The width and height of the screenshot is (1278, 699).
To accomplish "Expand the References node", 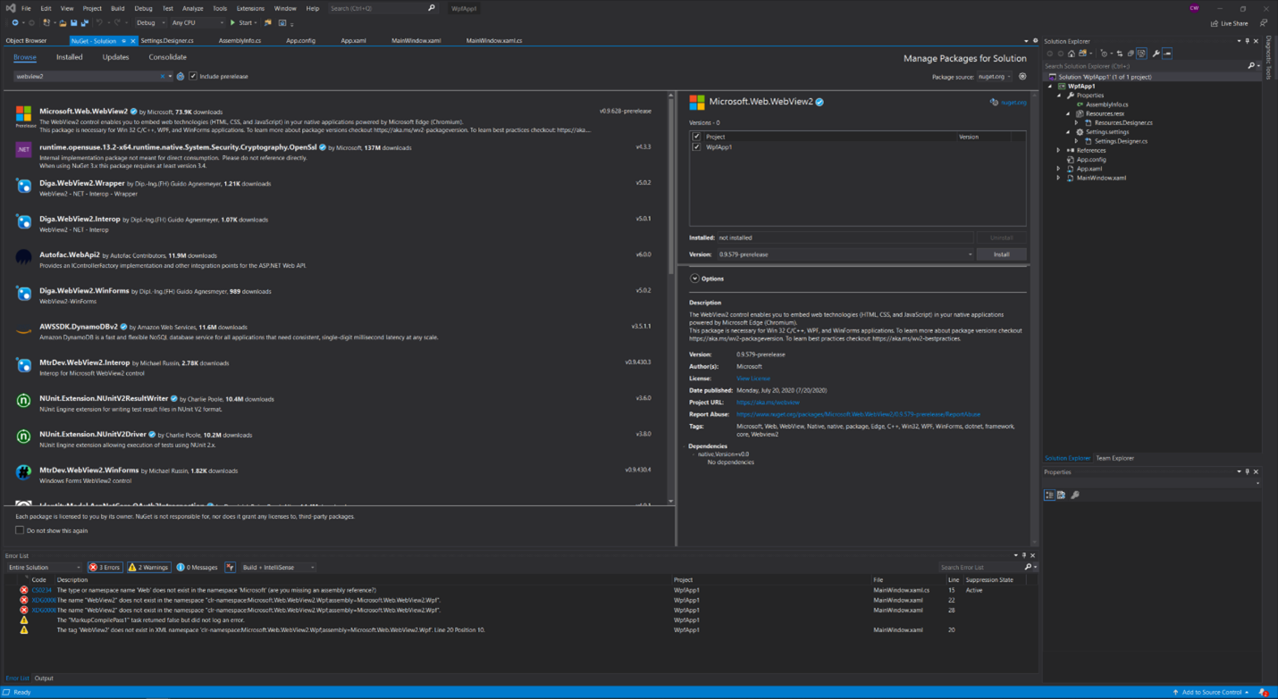I will click(1059, 150).
